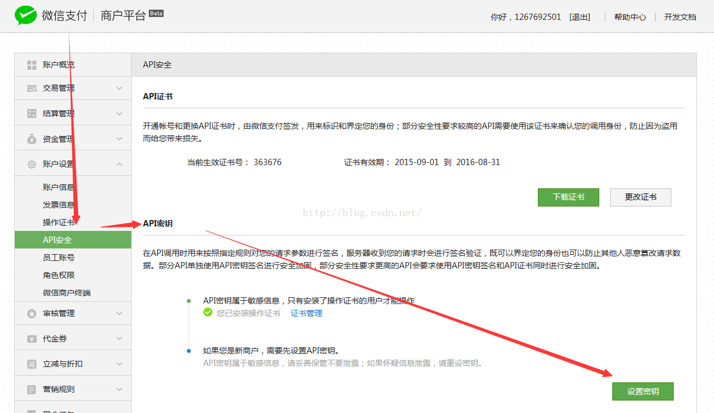Click the 如果您是新商户 step text

coord(271,351)
